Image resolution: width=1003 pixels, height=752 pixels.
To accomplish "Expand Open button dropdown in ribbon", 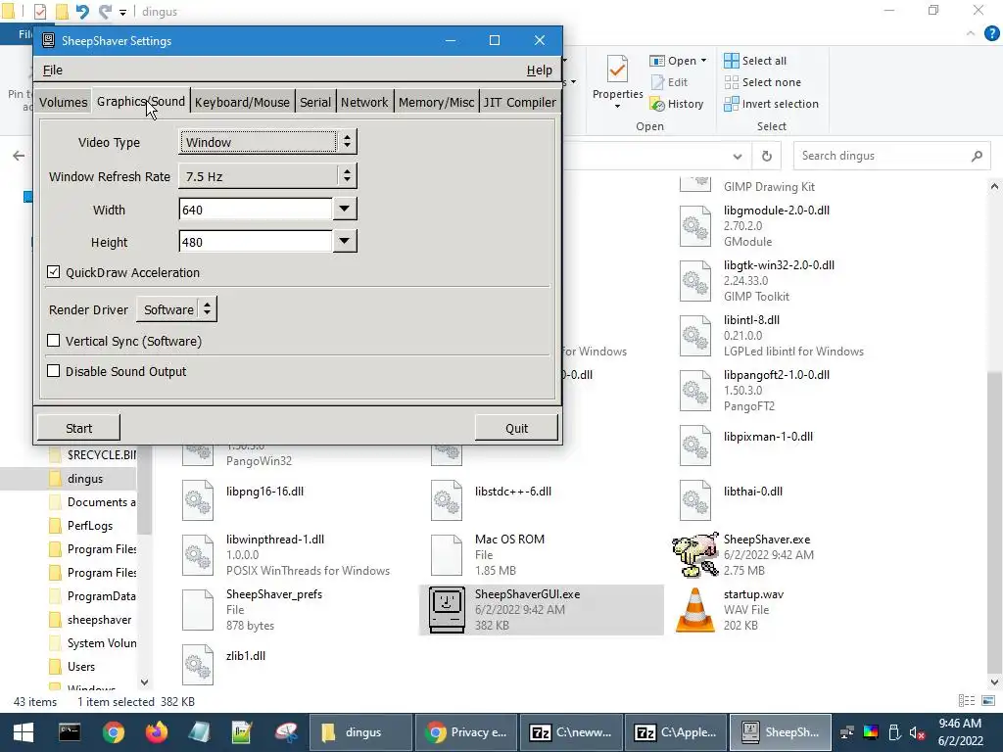I will (x=703, y=61).
